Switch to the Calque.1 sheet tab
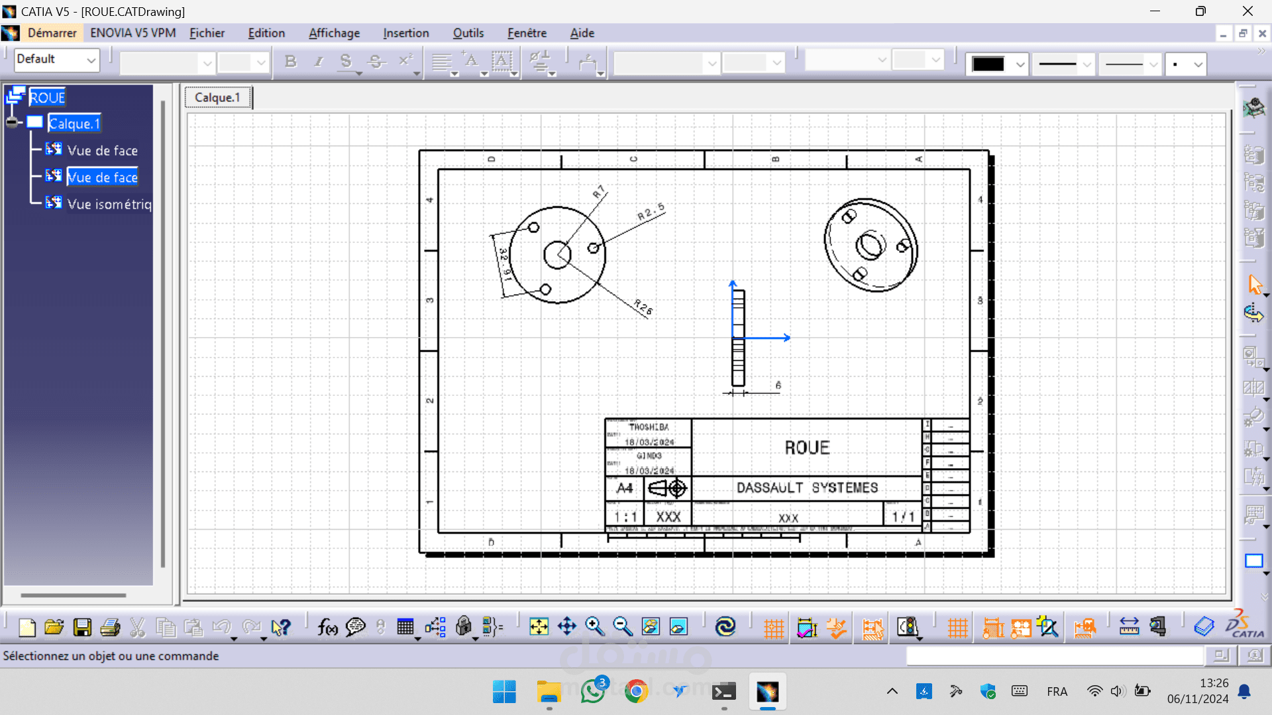 pos(217,97)
